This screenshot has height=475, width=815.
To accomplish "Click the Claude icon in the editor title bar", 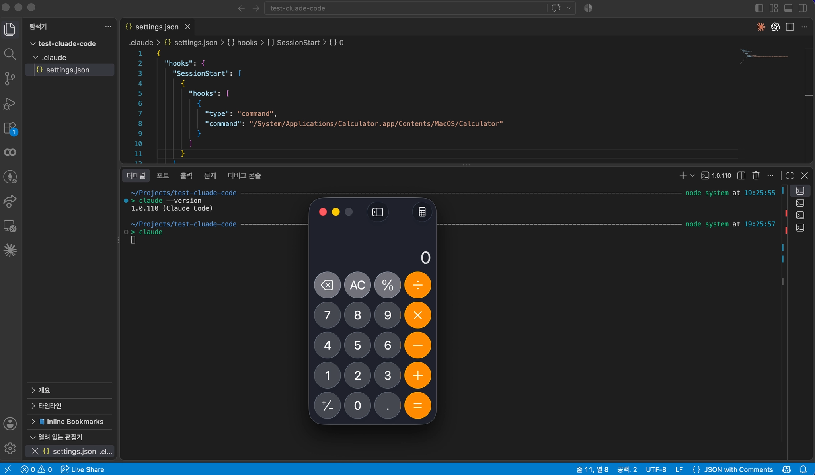I will click(x=761, y=27).
